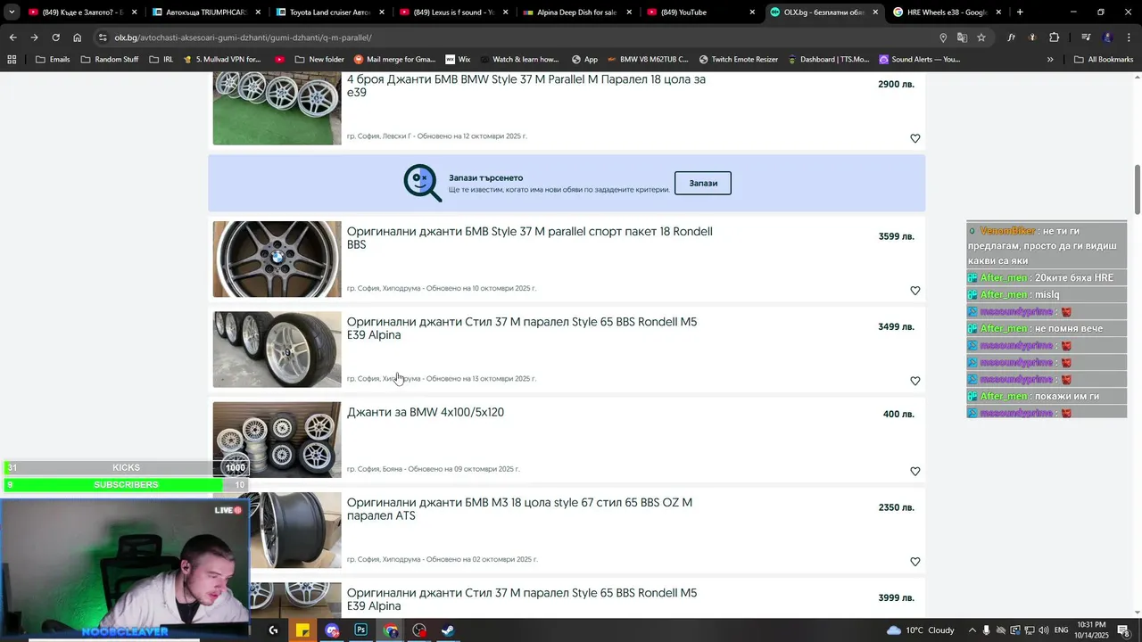Open the page translate icon in address bar

click(x=962, y=37)
